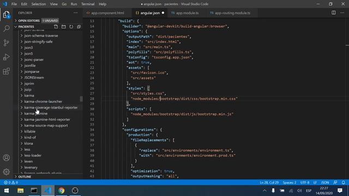This screenshot has height=196, width=349.
Task: Open the Run menu
Action: [74, 4]
